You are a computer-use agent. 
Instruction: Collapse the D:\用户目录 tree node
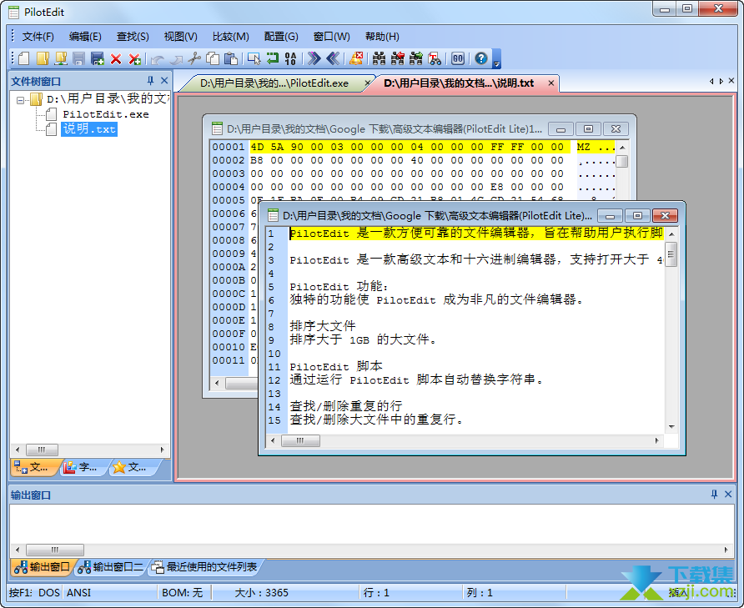click(x=20, y=100)
